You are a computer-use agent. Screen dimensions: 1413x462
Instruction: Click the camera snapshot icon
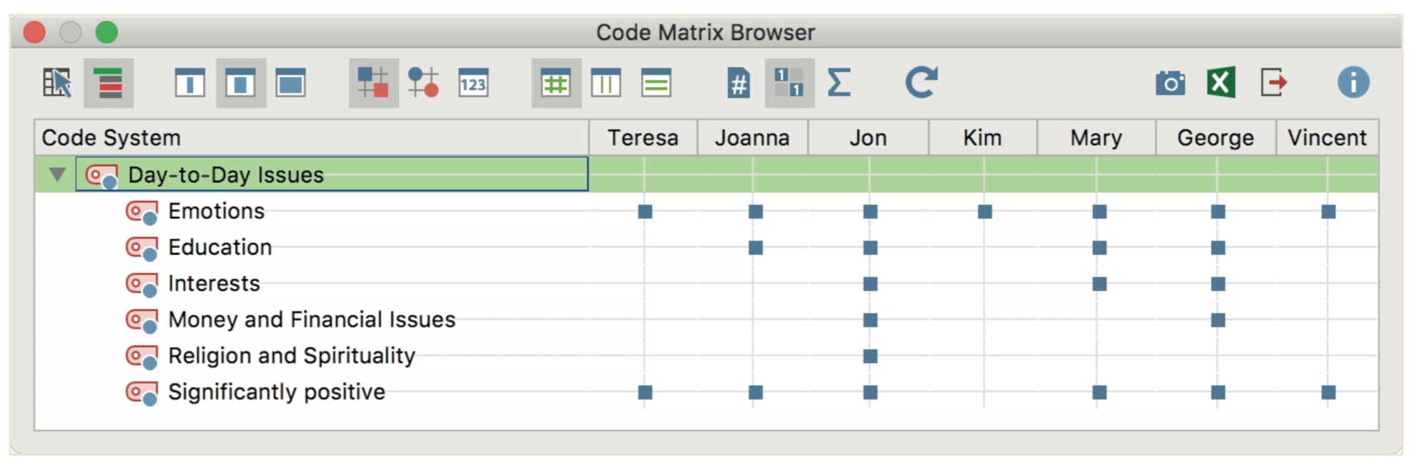[1170, 83]
